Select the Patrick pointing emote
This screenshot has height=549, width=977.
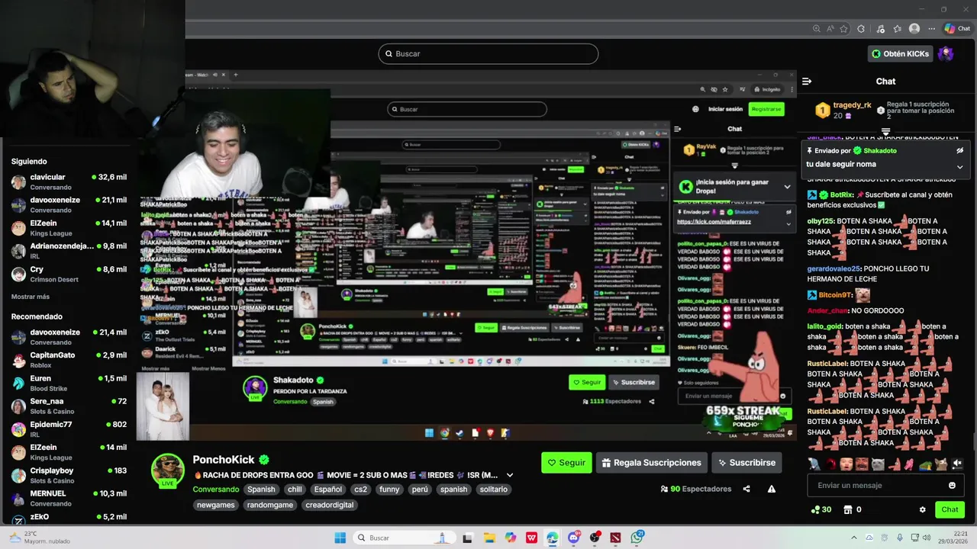(895, 464)
